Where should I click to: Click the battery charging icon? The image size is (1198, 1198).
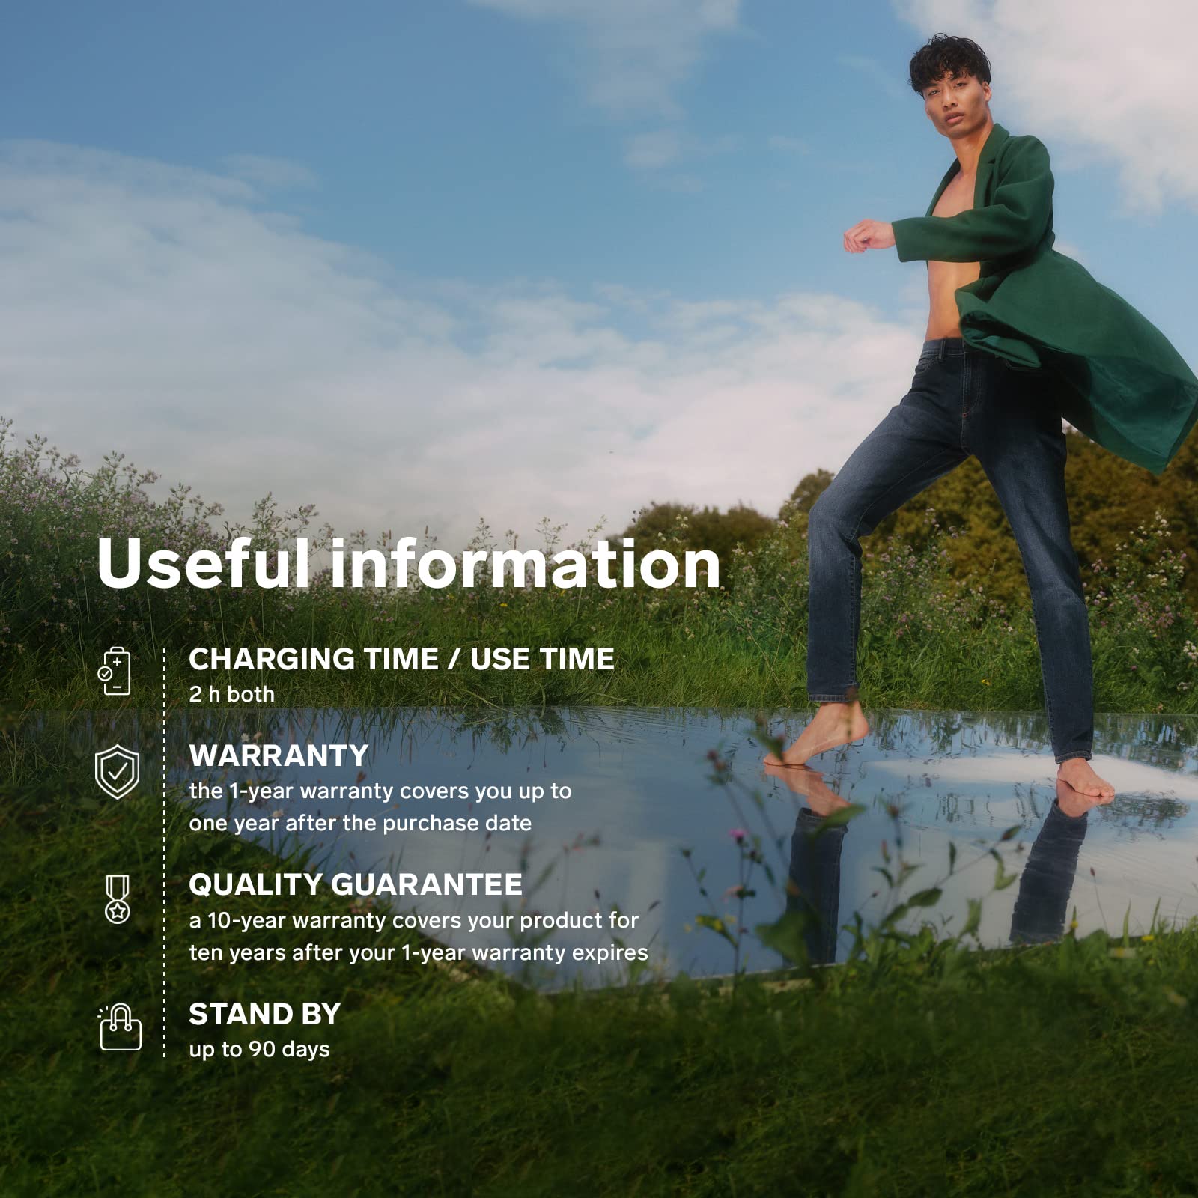pos(116,672)
